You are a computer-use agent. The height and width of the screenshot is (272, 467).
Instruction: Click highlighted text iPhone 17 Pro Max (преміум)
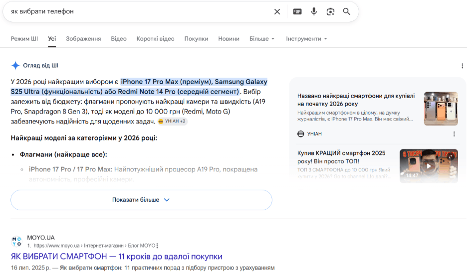click(166, 82)
